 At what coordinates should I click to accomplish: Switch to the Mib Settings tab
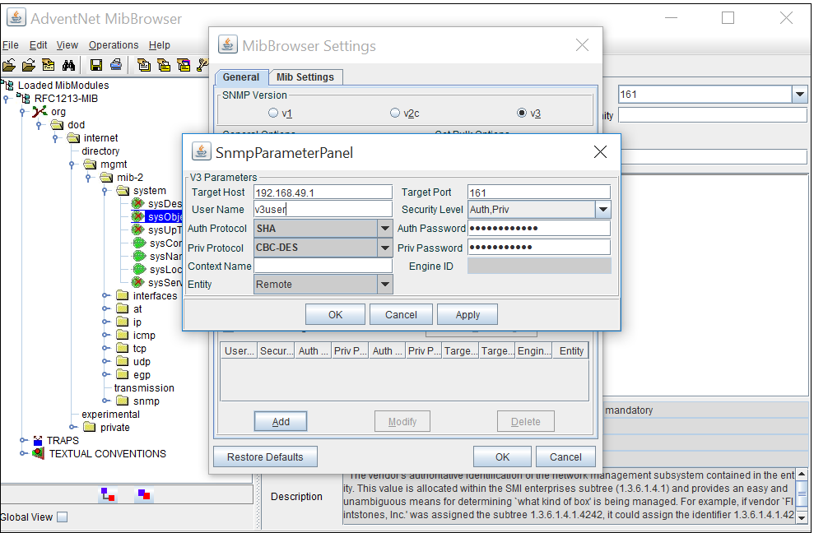click(x=305, y=77)
